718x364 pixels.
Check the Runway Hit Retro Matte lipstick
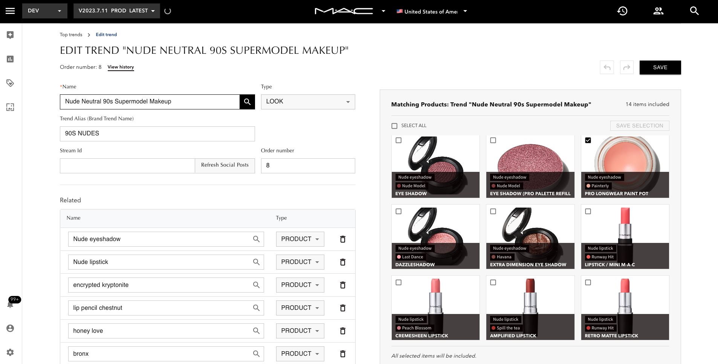[588, 282]
